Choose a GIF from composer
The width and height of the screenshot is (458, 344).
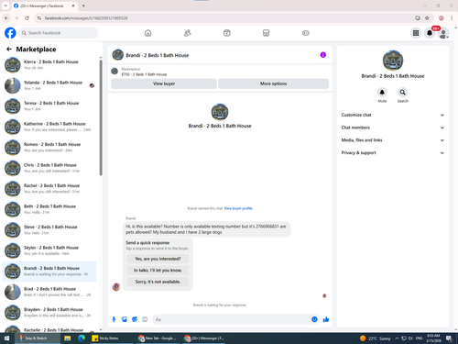pos(145,319)
